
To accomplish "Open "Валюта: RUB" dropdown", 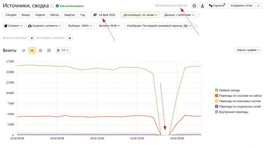I will tap(109, 26).
